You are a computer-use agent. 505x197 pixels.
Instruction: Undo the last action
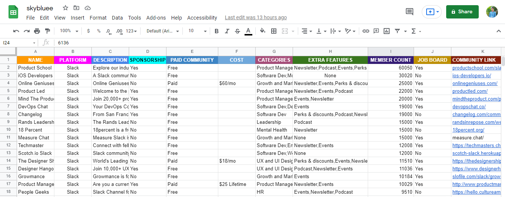pos(16,31)
